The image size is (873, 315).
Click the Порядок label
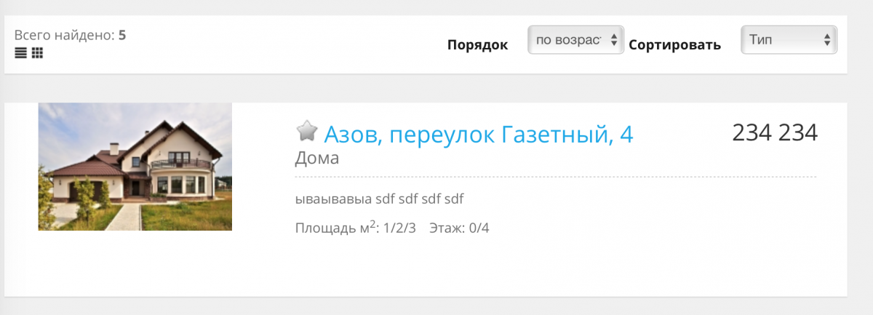pyautogui.click(x=477, y=44)
